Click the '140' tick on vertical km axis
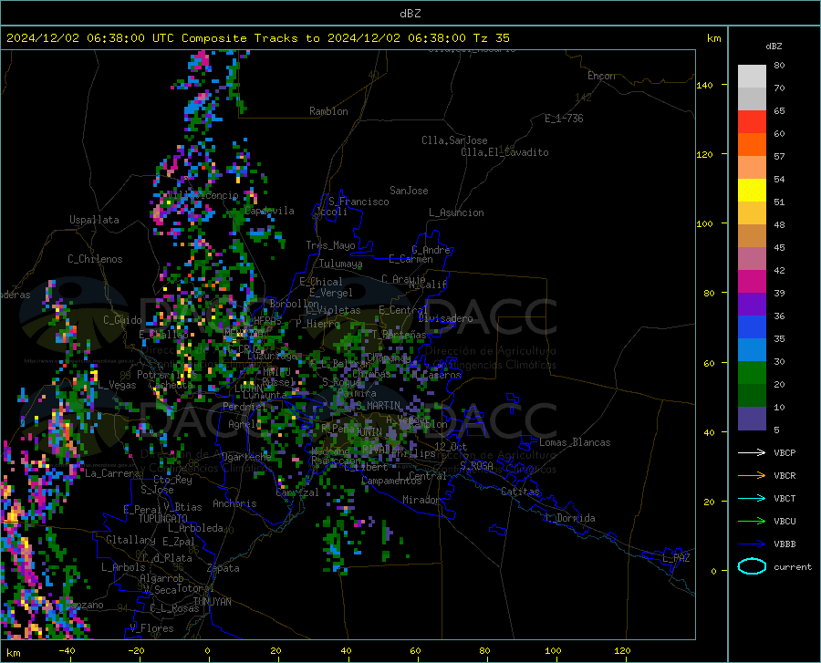The height and width of the screenshot is (663, 821). pos(705,85)
